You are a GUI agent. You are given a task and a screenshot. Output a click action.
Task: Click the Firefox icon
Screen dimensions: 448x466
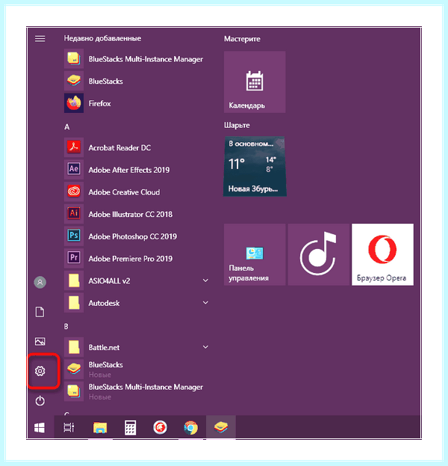74,103
